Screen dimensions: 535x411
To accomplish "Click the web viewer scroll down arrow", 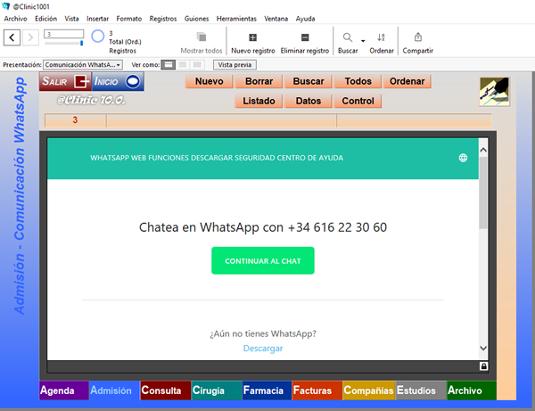I will 483,349.
